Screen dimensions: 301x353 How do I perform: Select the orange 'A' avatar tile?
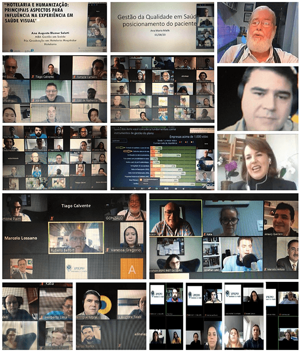click(x=132, y=268)
